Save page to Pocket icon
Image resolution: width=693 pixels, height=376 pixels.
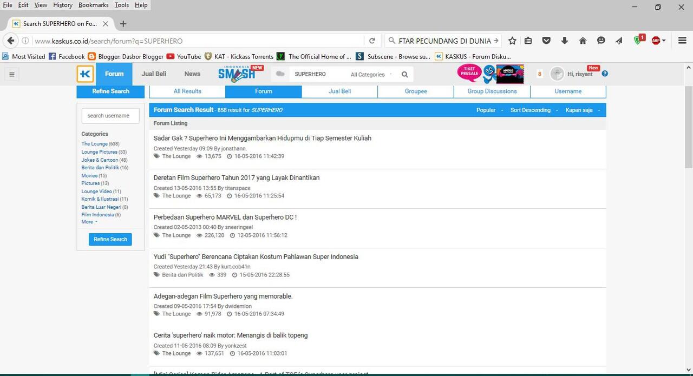point(547,41)
